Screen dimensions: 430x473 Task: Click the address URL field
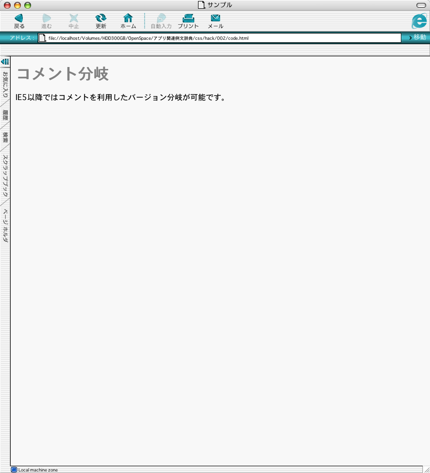click(219, 38)
